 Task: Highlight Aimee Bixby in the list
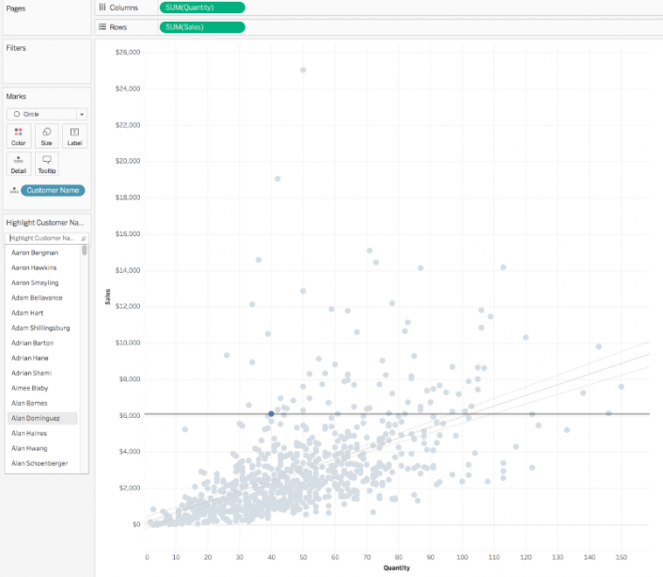tap(29, 388)
